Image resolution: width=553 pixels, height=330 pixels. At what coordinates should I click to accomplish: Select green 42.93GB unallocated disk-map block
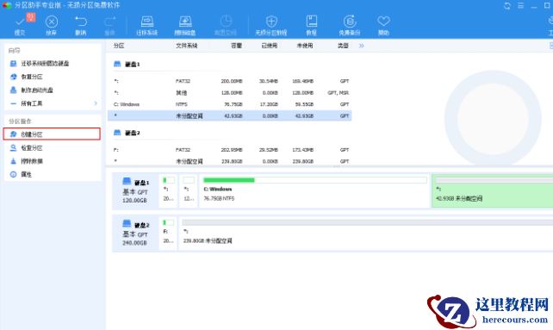pyautogui.click(x=493, y=191)
